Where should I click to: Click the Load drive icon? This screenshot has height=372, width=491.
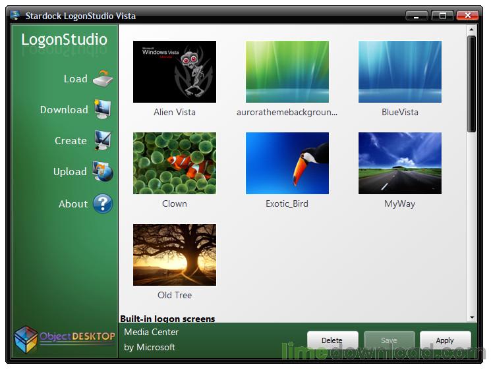click(103, 79)
